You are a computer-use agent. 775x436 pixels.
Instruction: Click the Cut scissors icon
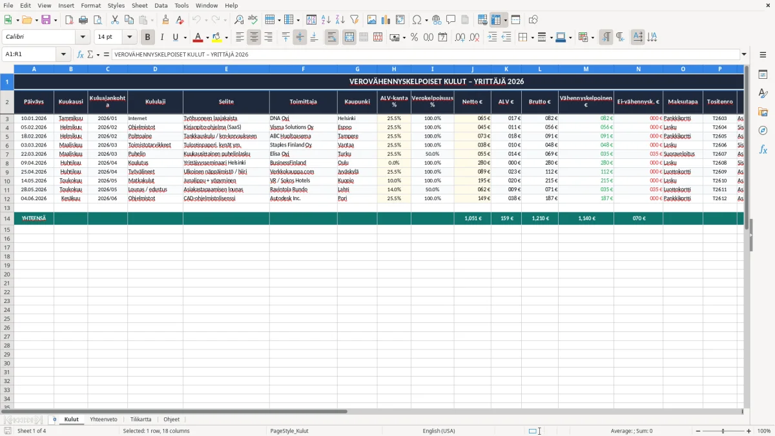[x=115, y=20]
